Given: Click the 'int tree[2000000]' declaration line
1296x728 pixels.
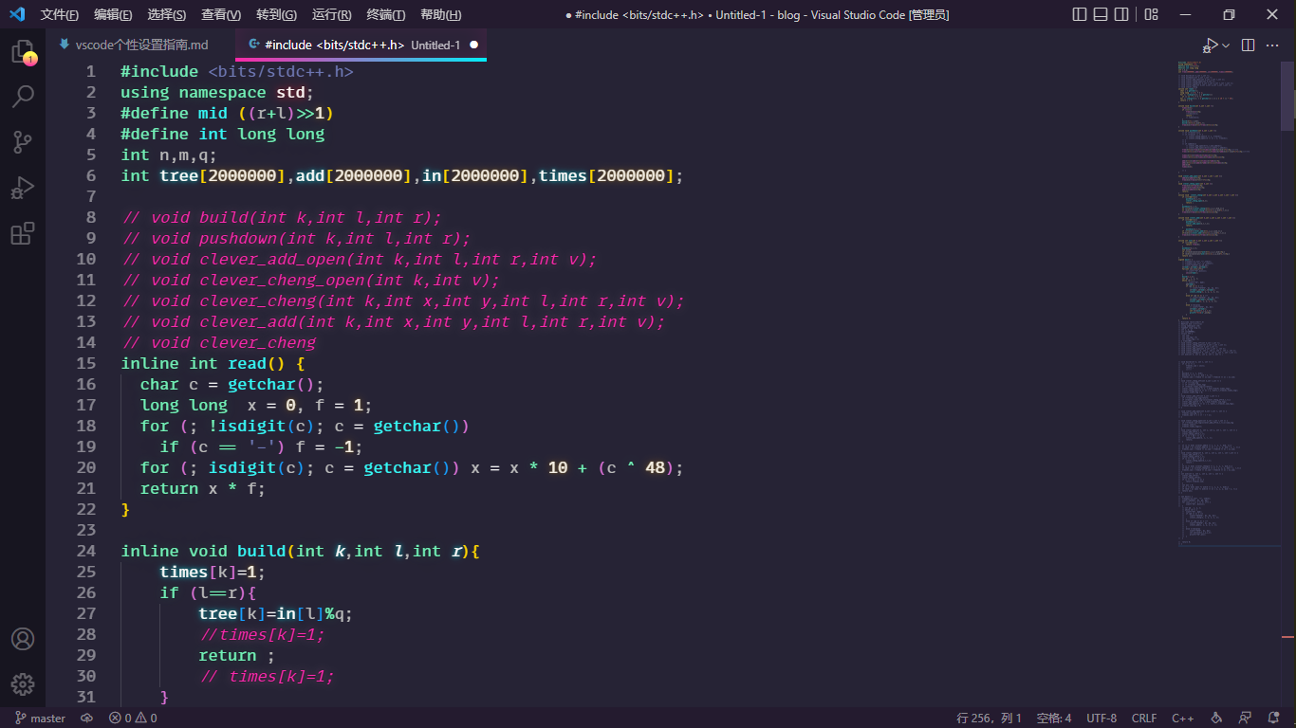Looking at the screenshot, I should point(402,175).
